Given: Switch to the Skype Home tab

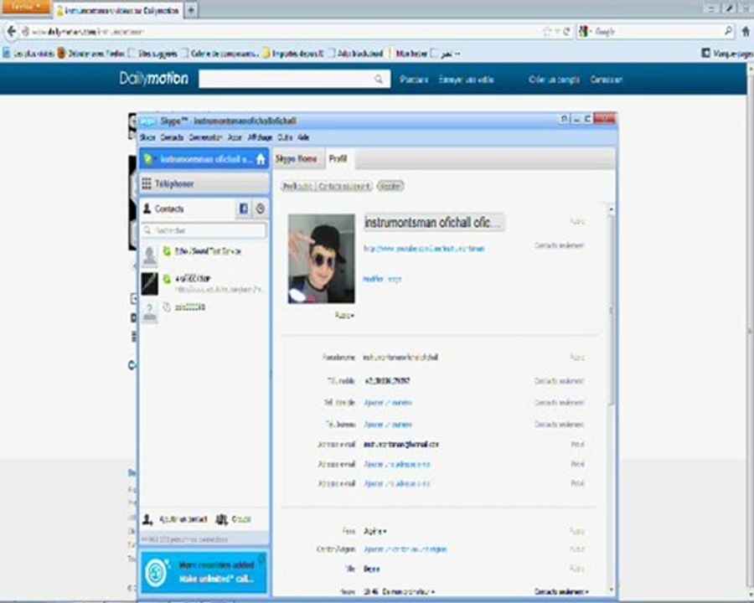Looking at the screenshot, I should (x=297, y=158).
